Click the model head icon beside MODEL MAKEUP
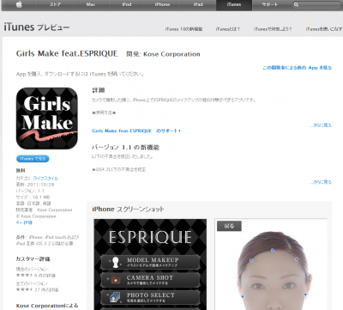The image size is (343, 310). tap(116, 262)
